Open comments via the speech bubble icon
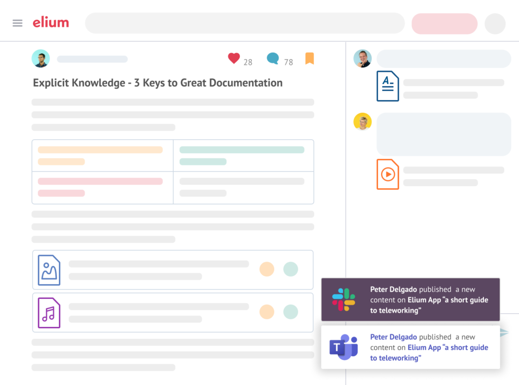This screenshot has width=519, height=385. coord(273,59)
